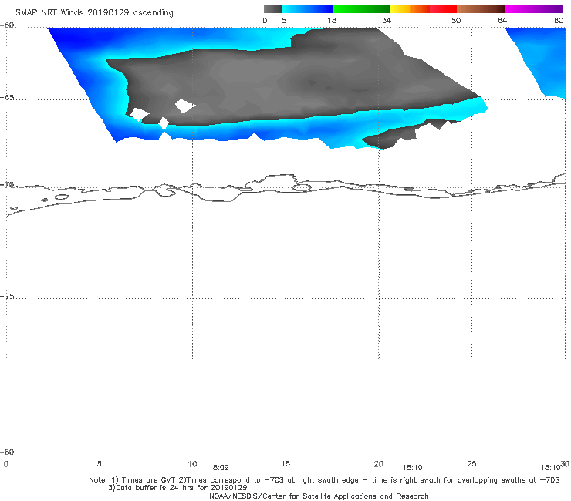Image resolution: width=571 pixels, height=501 pixels.
Task: Click the '80' color bar scale label
Action: point(559,21)
